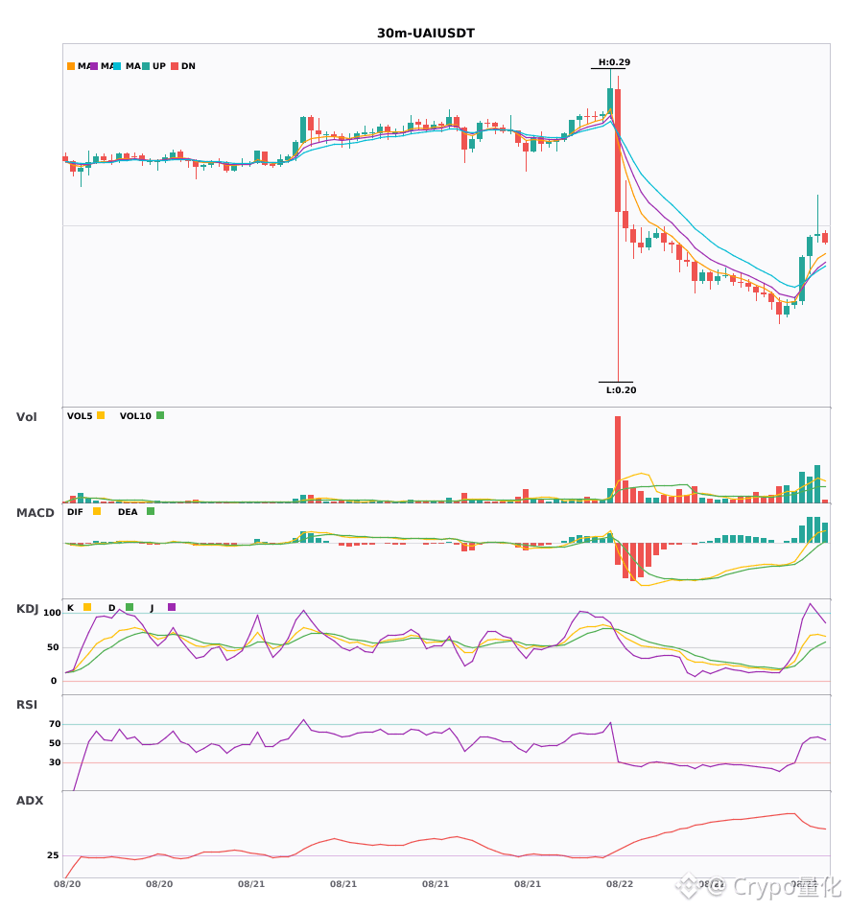The width and height of the screenshot is (849, 911).
Task: Select the Vol panel label
Action: pyautogui.click(x=26, y=416)
